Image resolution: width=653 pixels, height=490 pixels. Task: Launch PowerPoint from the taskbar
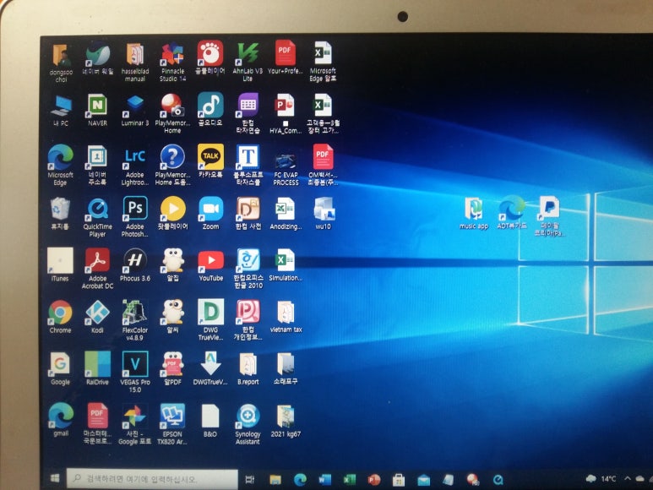click(374, 480)
